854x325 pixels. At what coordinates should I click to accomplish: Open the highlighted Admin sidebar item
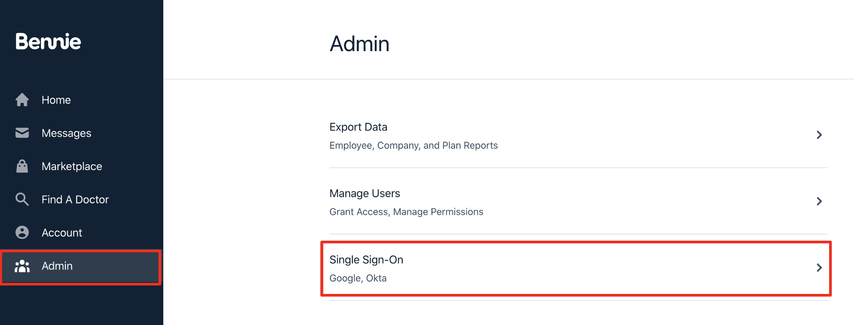coord(57,266)
